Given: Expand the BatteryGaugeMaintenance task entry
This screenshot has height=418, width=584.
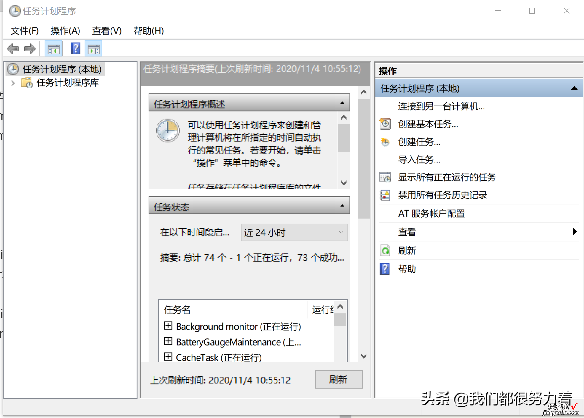Looking at the screenshot, I should 168,341.
